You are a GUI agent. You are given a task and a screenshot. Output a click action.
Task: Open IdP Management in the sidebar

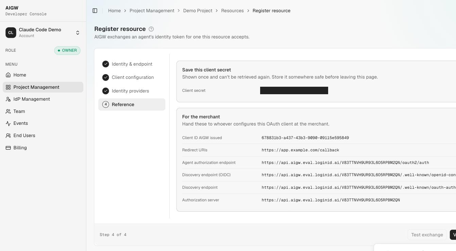click(43, 99)
